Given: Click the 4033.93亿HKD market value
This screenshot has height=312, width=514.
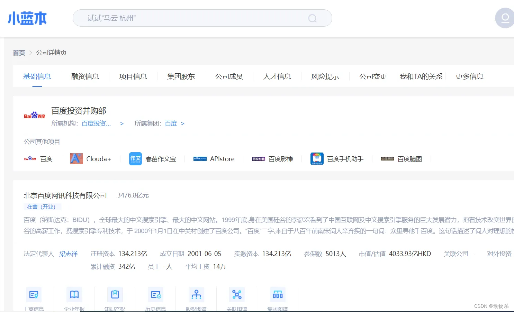Looking at the screenshot, I should pos(410,254).
